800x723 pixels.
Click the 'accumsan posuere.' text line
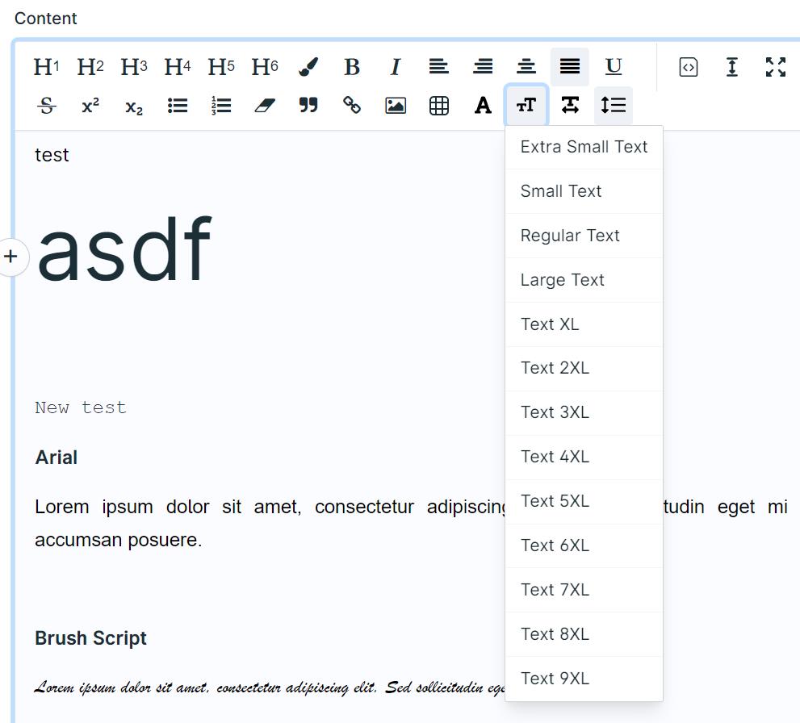click(119, 540)
